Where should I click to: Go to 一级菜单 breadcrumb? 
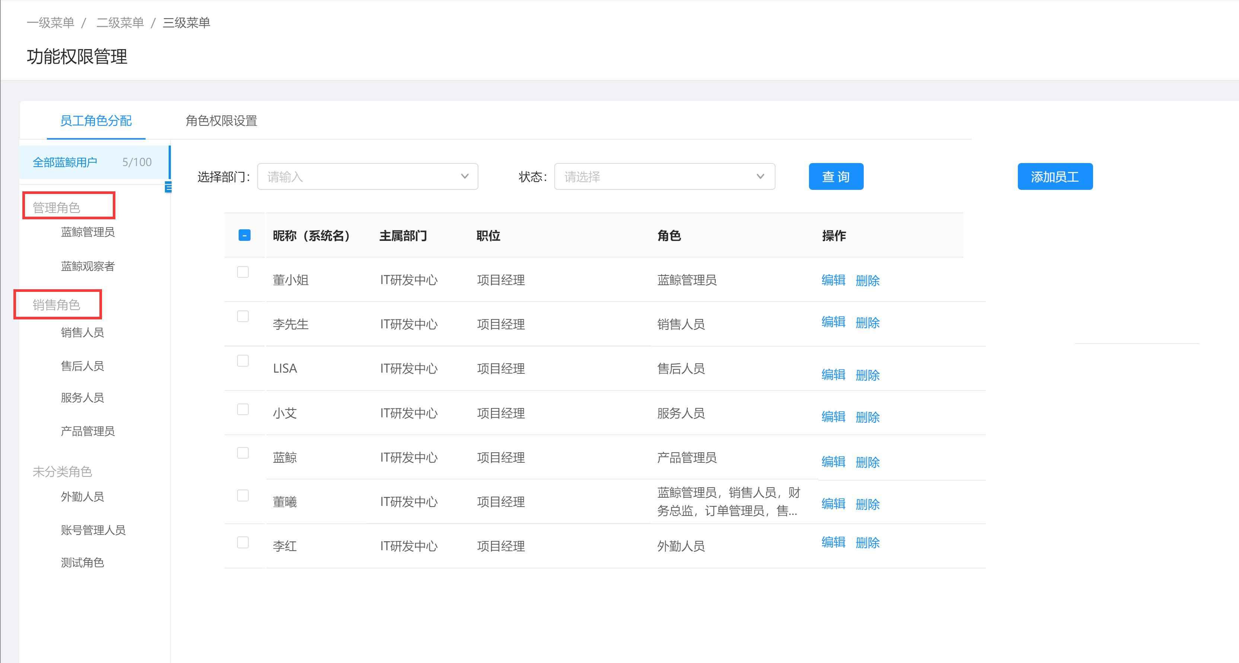click(51, 23)
